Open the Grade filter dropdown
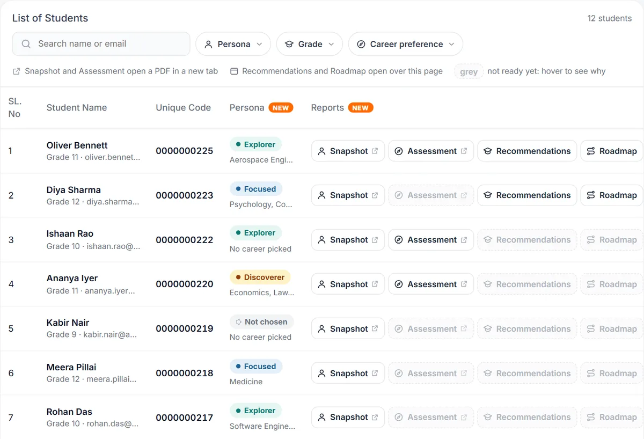The height and width of the screenshot is (439, 644). click(x=310, y=44)
